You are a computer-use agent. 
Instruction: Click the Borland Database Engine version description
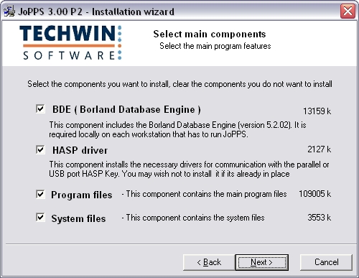[177, 129]
